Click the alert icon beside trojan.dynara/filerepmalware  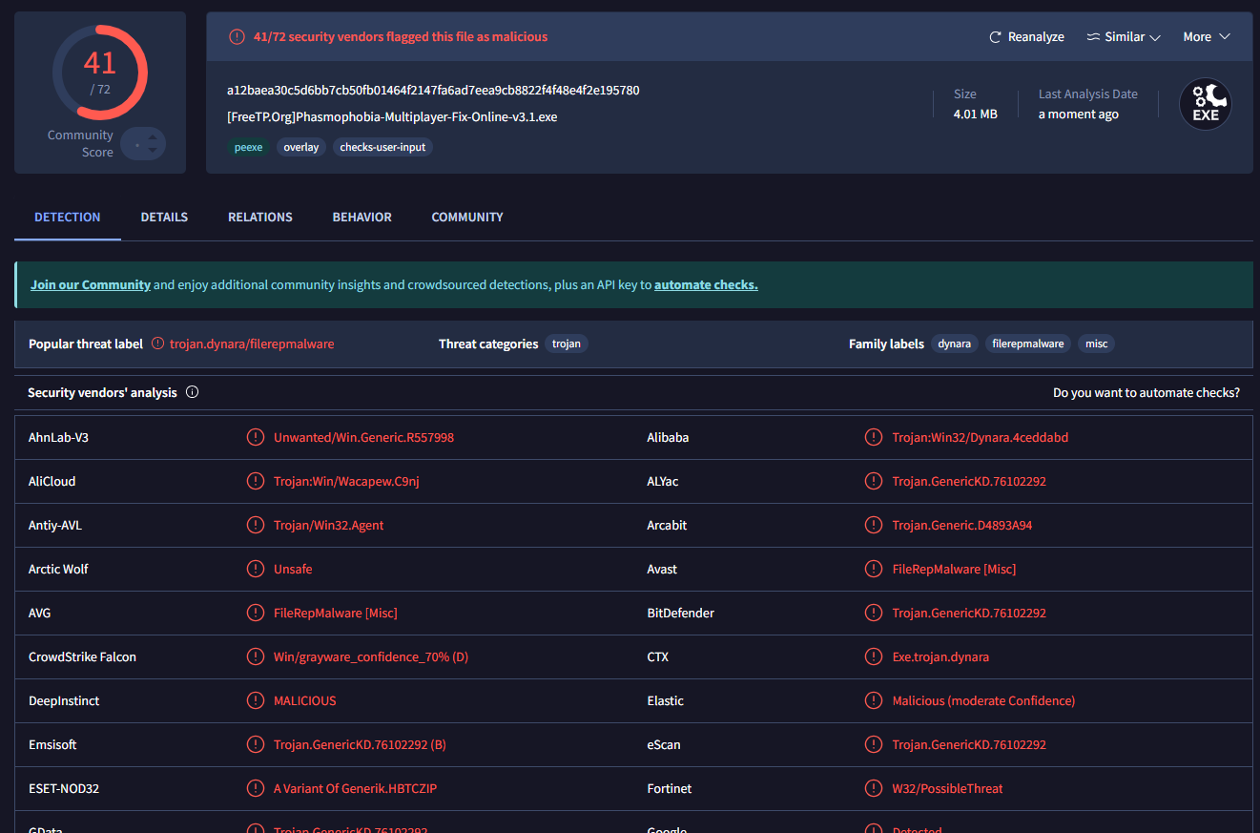(158, 344)
